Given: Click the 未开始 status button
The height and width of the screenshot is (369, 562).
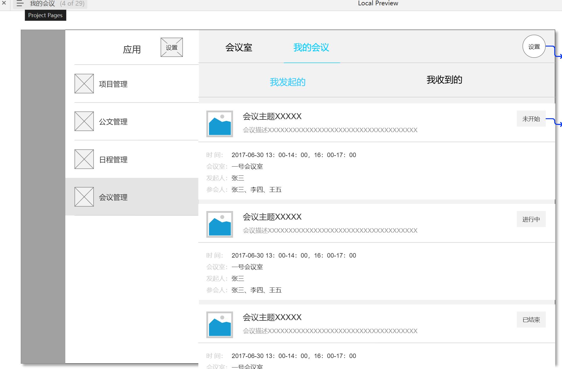Looking at the screenshot, I should point(531,119).
